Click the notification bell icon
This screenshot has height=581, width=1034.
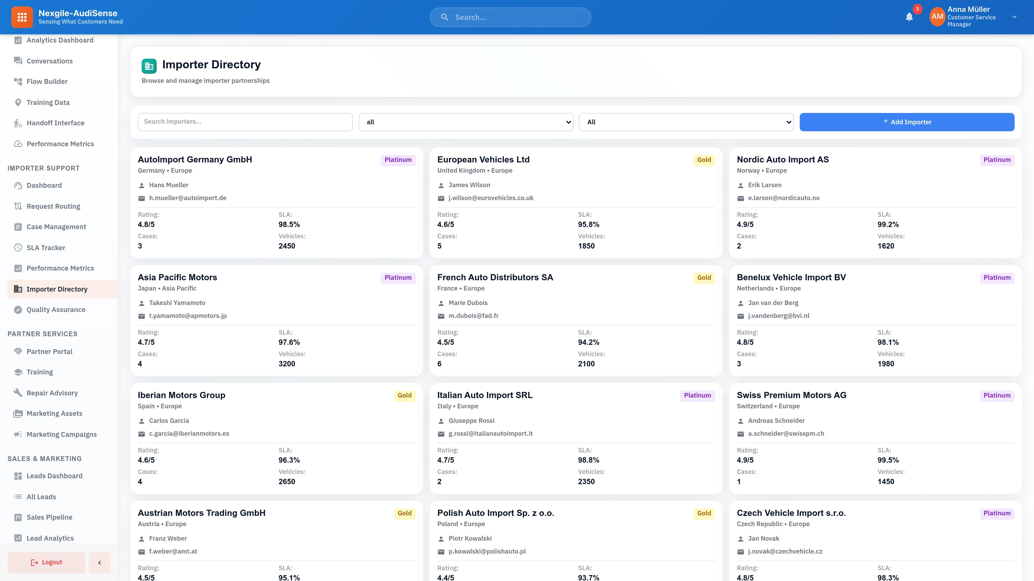click(909, 17)
